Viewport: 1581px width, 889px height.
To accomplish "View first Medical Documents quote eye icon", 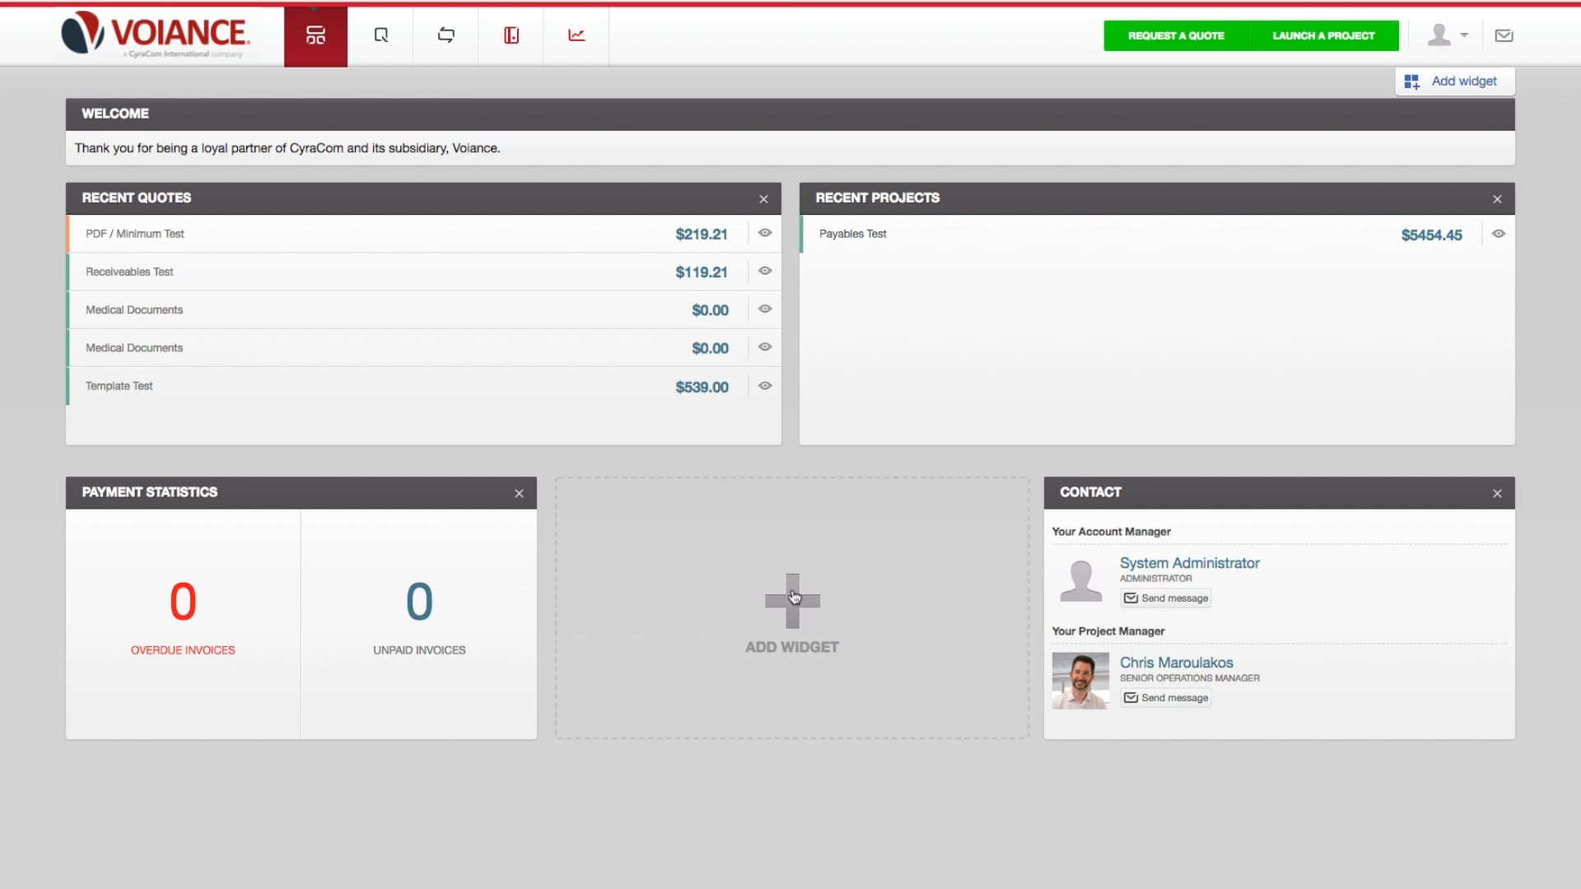I will 765,309.
